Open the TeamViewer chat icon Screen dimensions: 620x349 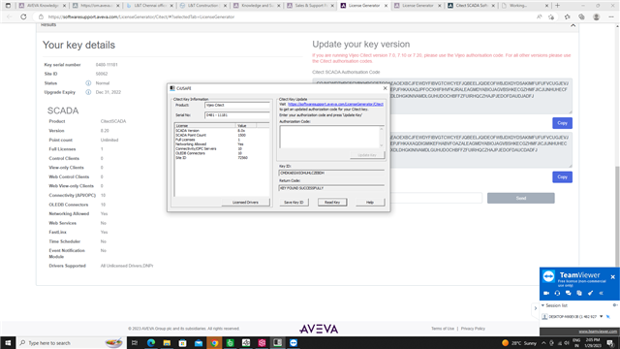pos(569,293)
